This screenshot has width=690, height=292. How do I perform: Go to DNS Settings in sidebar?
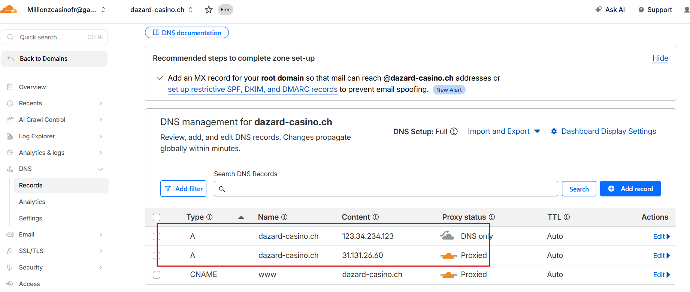click(x=31, y=218)
